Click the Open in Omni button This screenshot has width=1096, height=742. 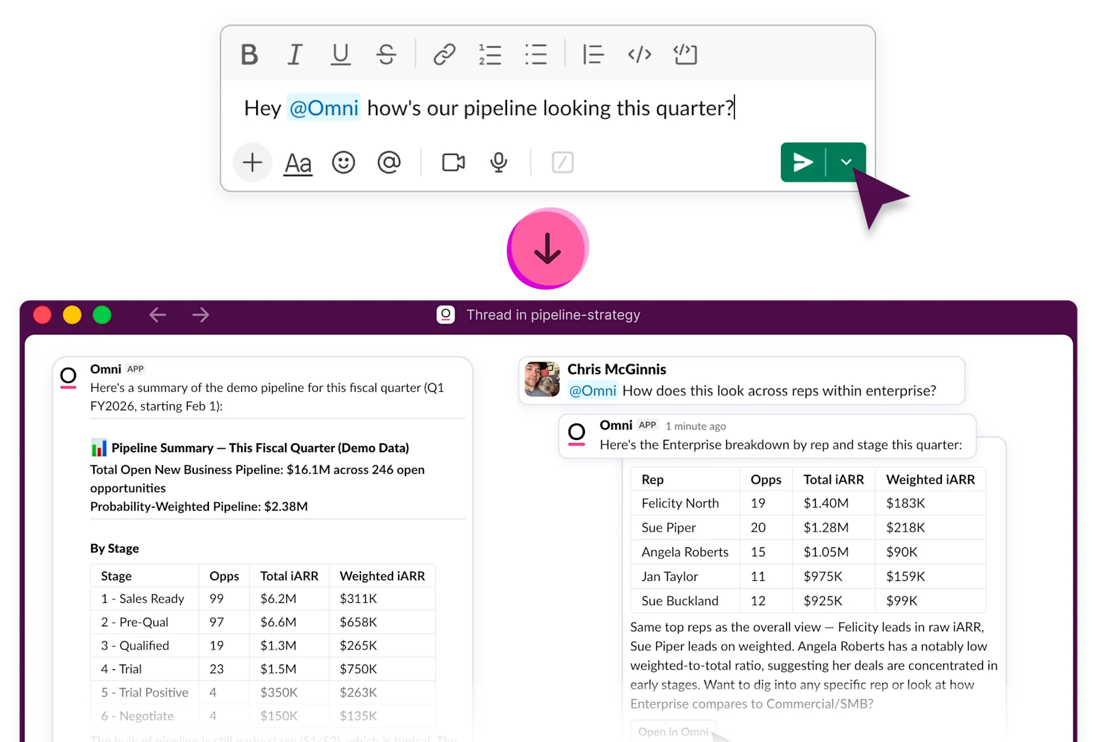pos(673,731)
